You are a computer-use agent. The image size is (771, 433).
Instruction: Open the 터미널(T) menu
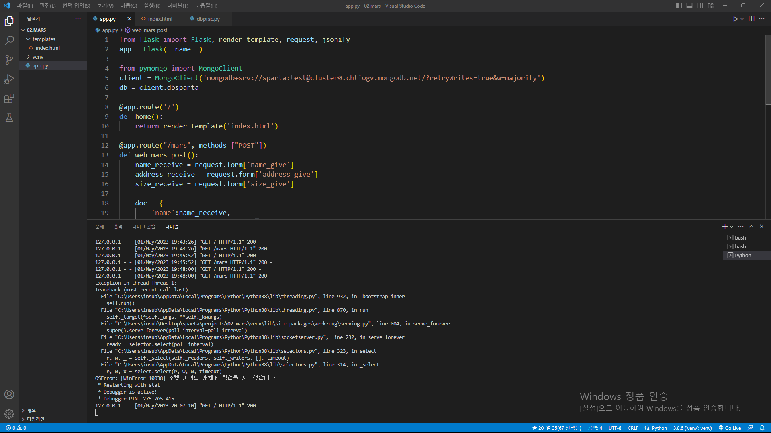pos(178,6)
